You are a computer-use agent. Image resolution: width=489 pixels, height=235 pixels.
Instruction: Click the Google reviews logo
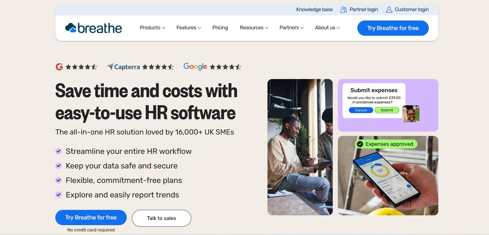tap(195, 67)
